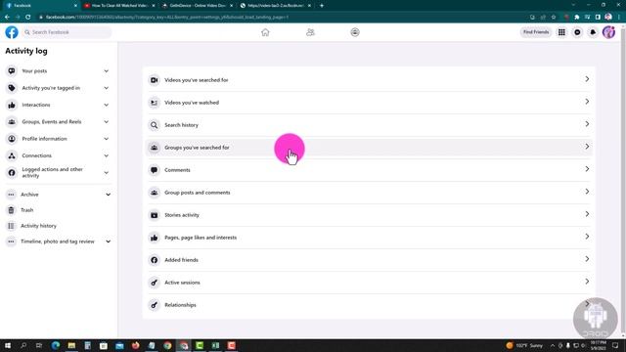Open the Groups icon in top navigation
Image resolution: width=626 pixels, height=352 pixels.
coord(355,32)
